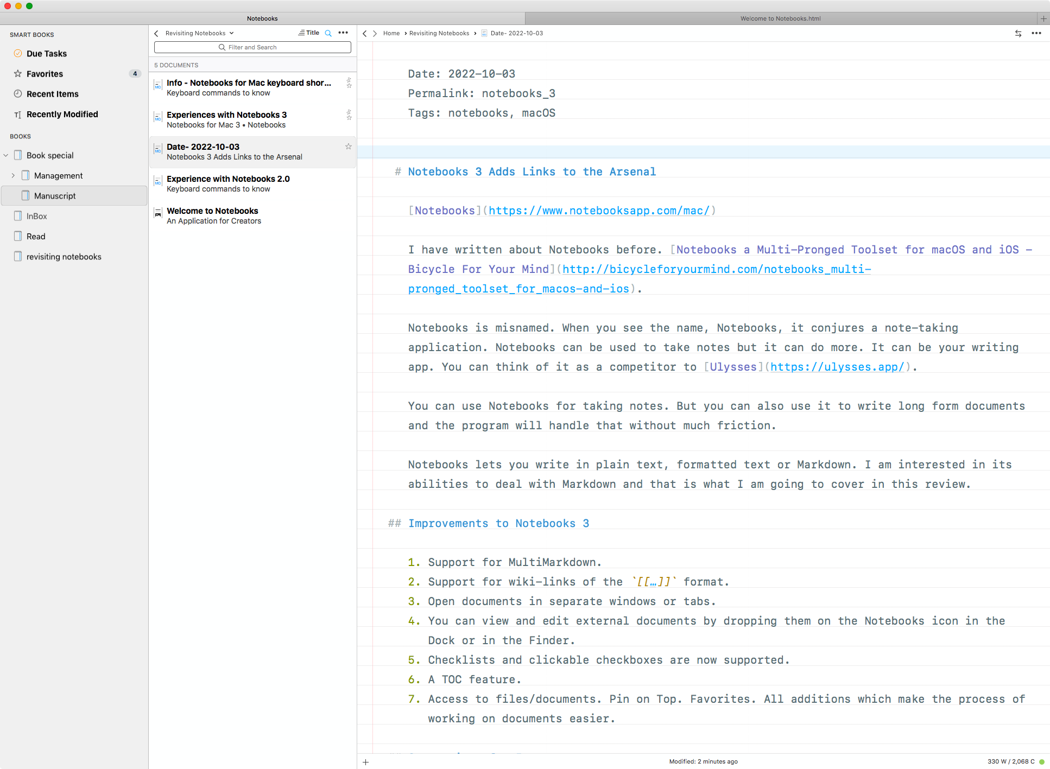
Task: Open the ulysses.app link
Action: (x=837, y=367)
